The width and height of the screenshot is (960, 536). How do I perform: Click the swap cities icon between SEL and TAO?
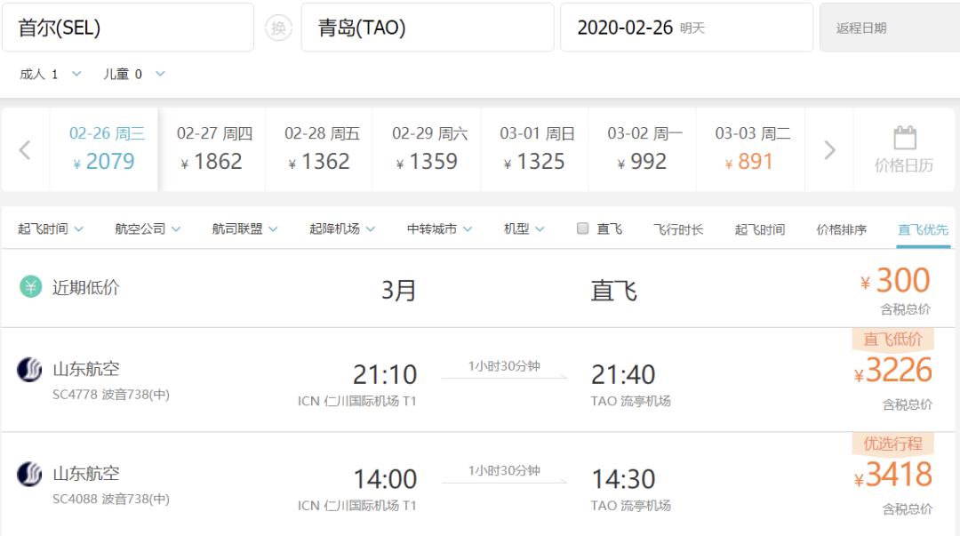[x=279, y=28]
